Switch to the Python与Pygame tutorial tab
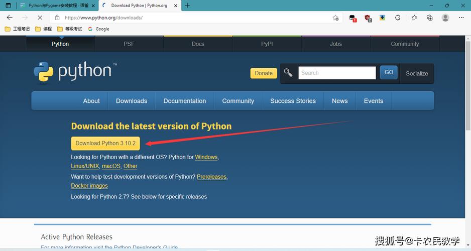This screenshot has width=471, height=251. (x=58, y=6)
